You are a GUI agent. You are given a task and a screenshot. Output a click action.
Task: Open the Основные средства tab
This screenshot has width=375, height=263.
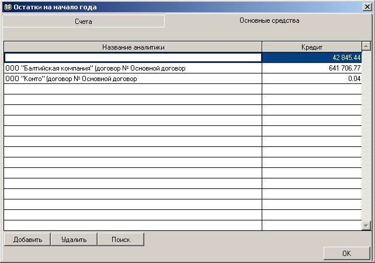(x=269, y=20)
